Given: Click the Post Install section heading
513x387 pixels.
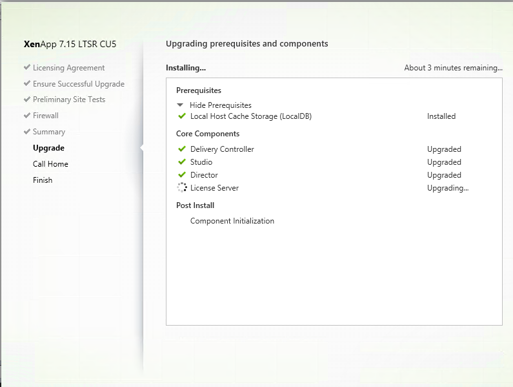Looking at the screenshot, I should [196, 205].
